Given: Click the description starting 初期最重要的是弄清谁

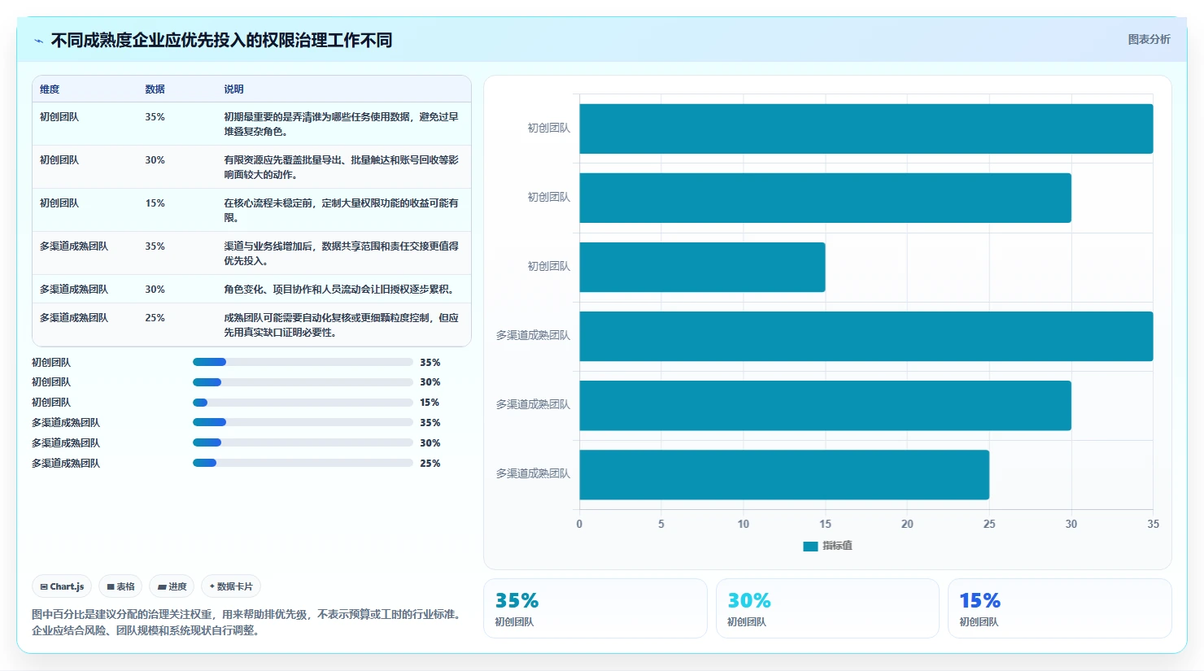Looking at the screenshot, I should coord(341,124).
